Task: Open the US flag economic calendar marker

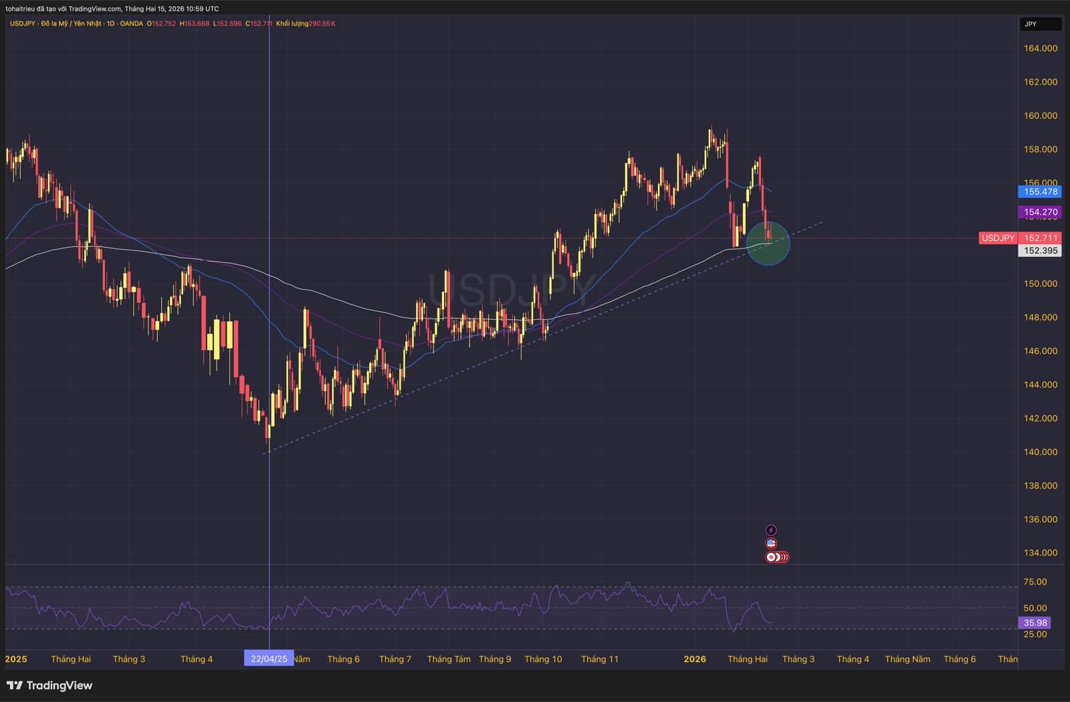Action: click(x=772, y=542)
